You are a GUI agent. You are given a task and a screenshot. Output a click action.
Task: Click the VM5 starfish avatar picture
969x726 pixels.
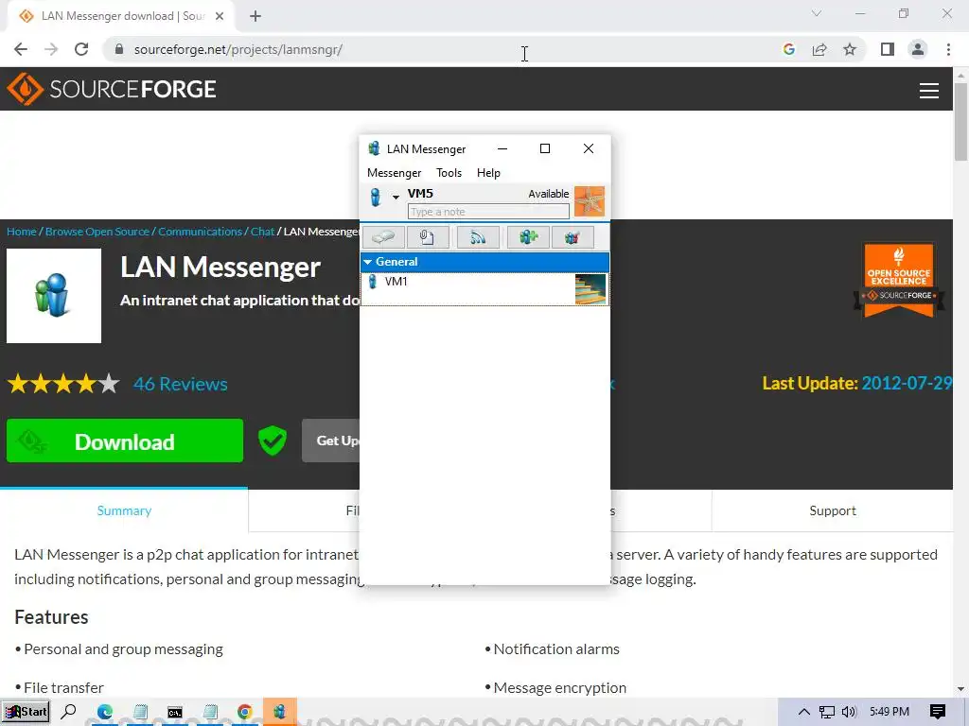[x=590, y=201]
